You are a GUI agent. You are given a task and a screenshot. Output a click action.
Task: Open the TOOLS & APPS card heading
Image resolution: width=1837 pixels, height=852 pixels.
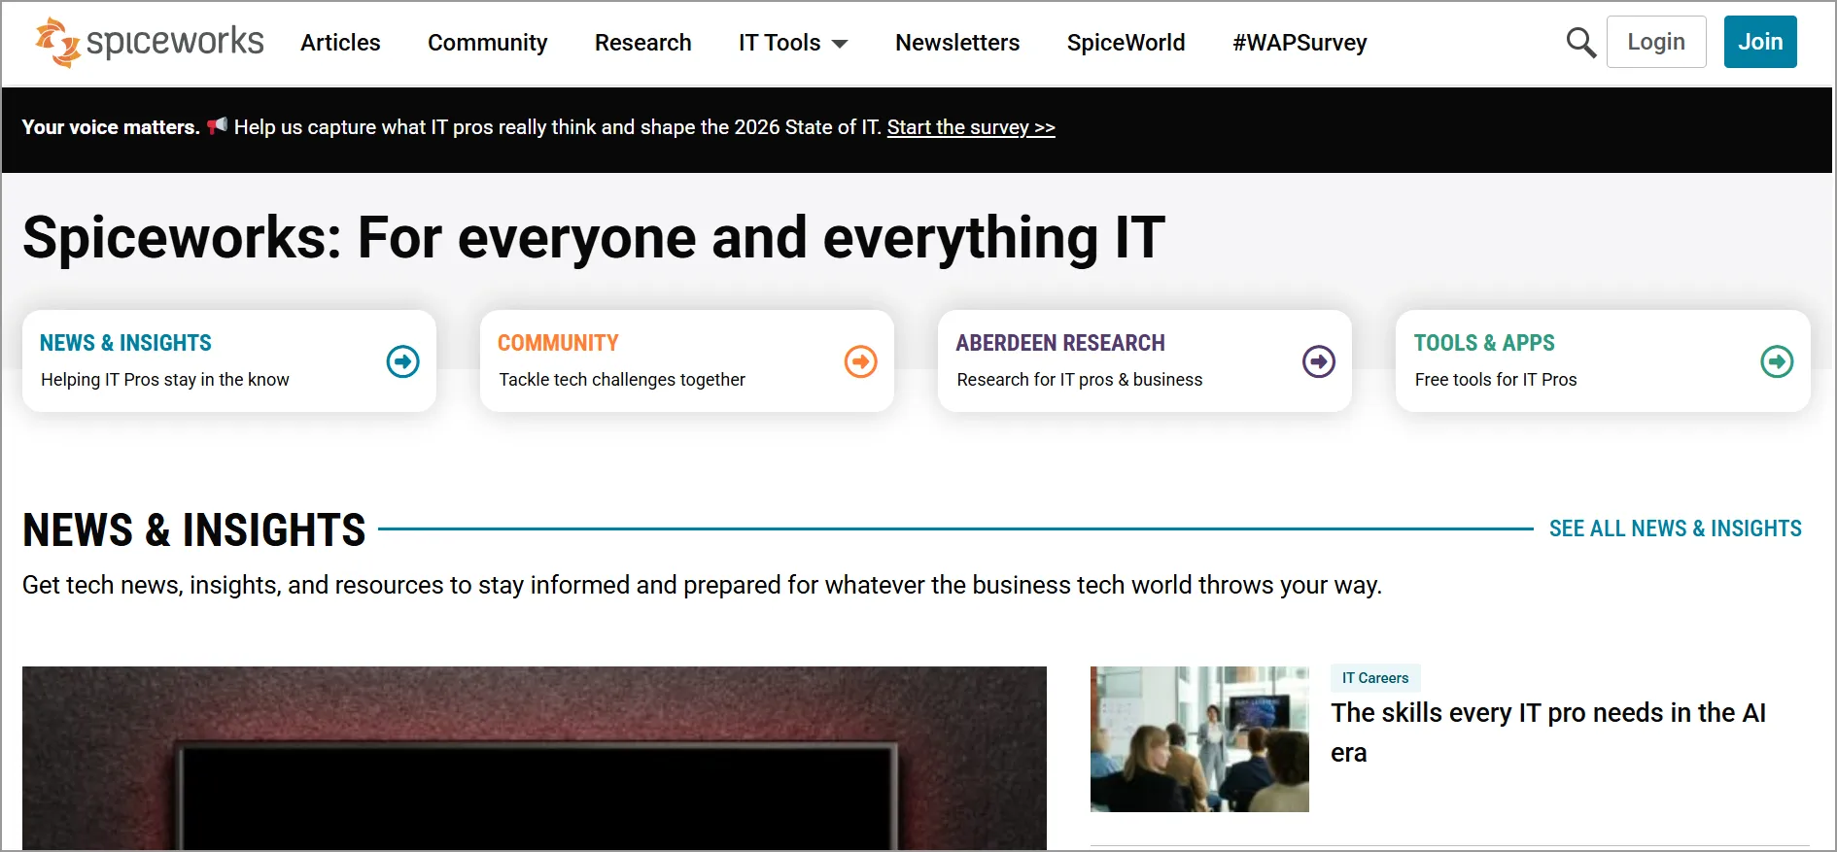point(1484,343)
